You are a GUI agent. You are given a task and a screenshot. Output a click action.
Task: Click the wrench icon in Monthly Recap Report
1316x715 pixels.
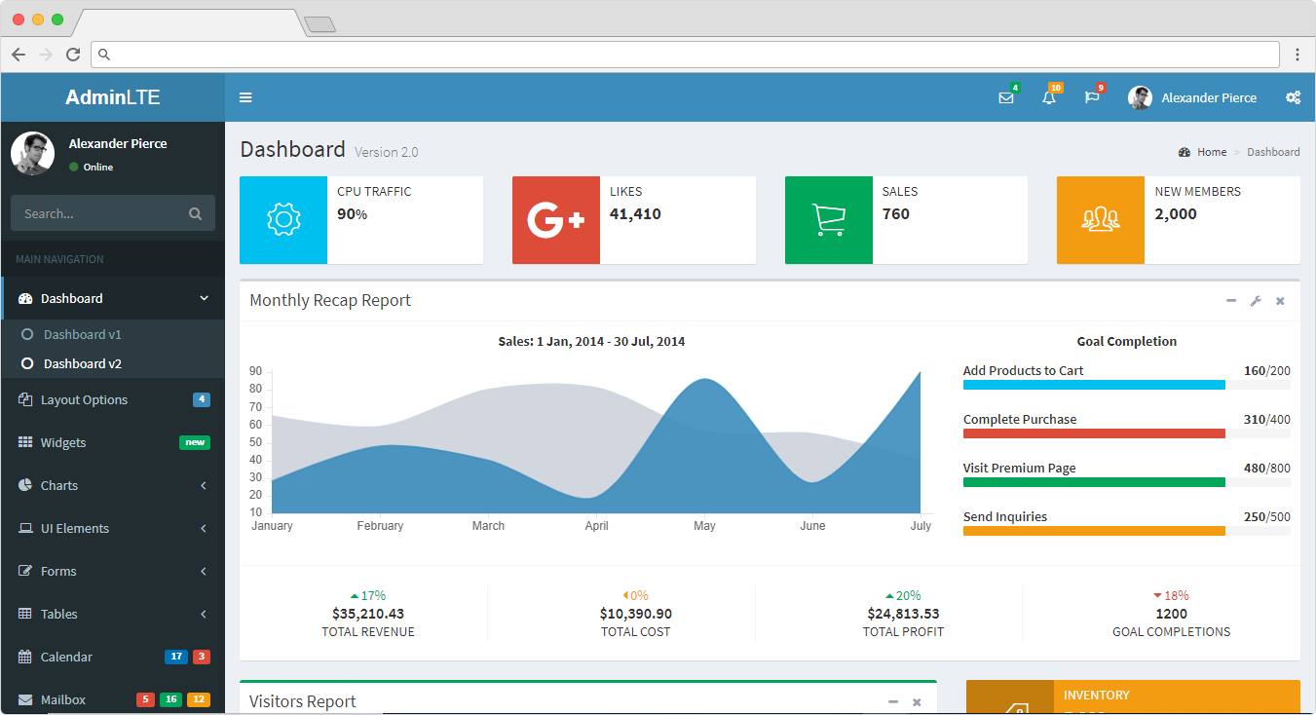click(1256, 301)
